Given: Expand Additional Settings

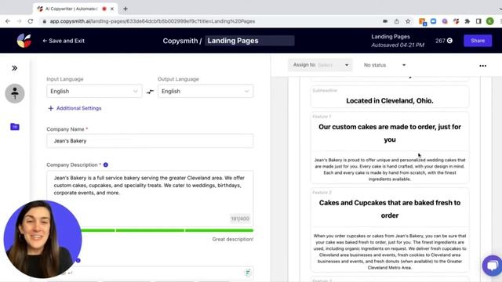Looking at the screenshot, I should pyautogui.click(x=75, y=108).
